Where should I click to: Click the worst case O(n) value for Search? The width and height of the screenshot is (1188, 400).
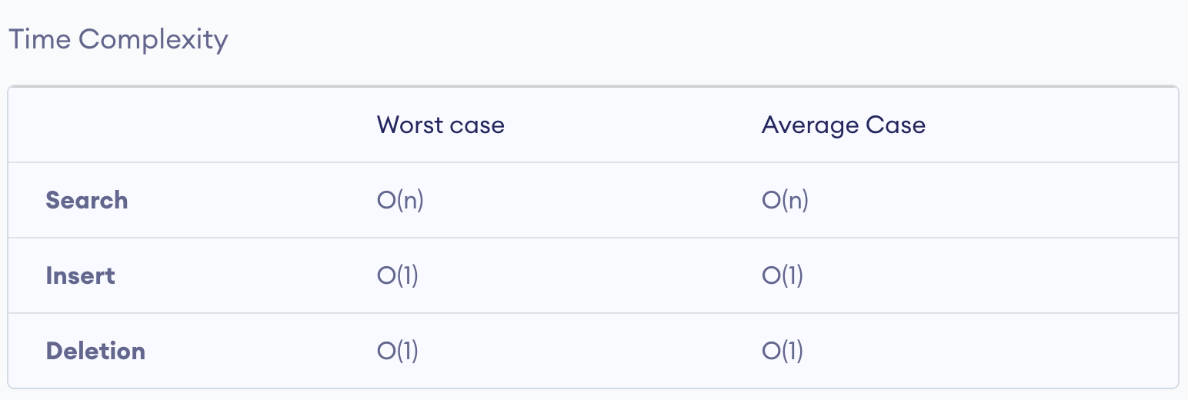pyautogui.click(x=400, y=200)
